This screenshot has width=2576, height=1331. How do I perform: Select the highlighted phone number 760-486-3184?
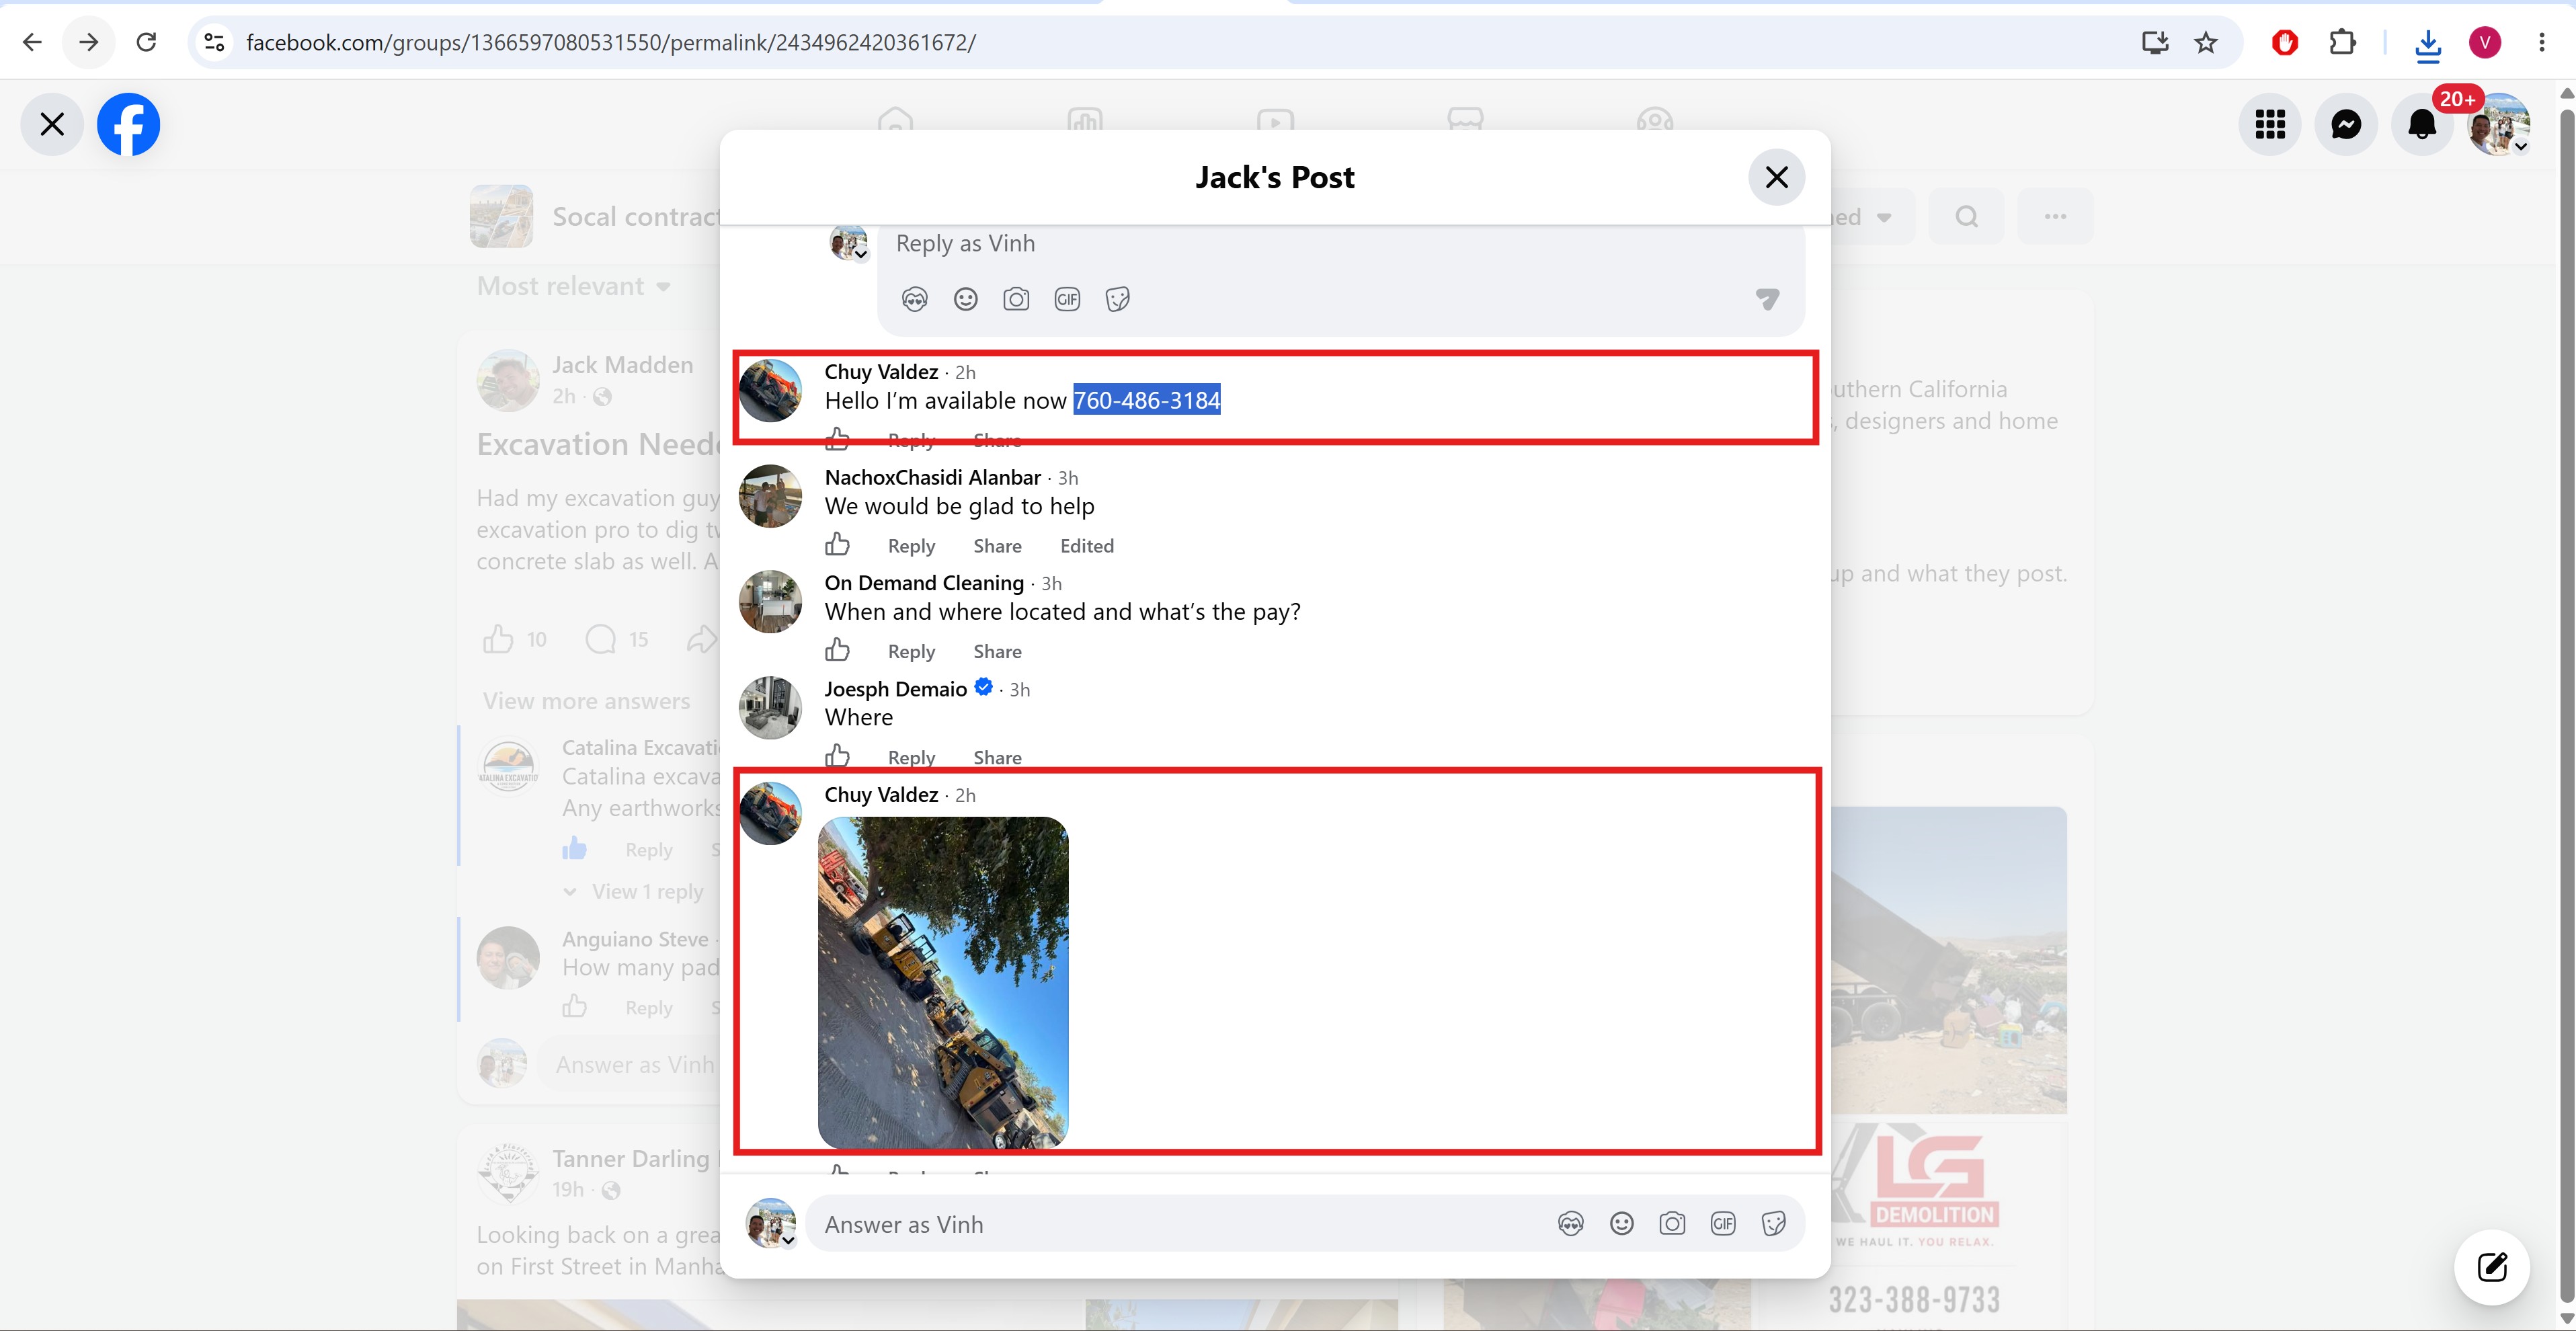click(1147, 400)
